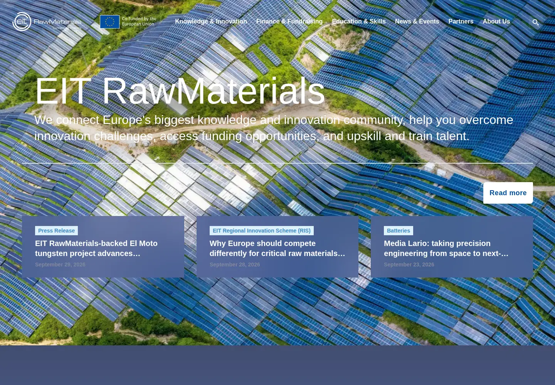The height and width of the screenshot is (385, 555).
Task: Click the EU co-funded flag logo
Action: 128,22
